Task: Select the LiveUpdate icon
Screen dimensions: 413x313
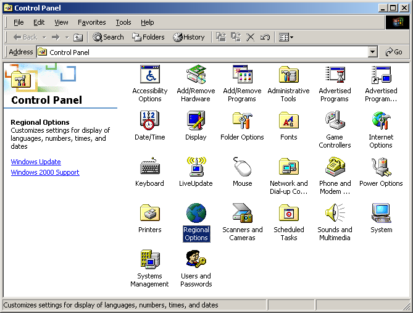Action: pyautogui.click(x=196, y=167)
